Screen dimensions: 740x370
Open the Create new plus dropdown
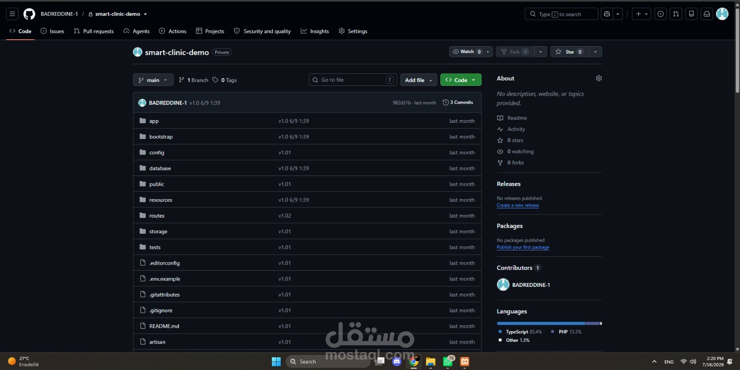click(x=641, y=14)
